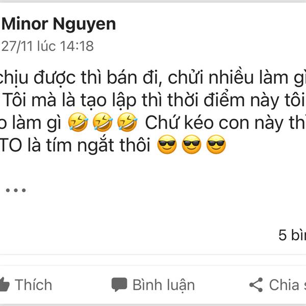306x306 pixels.
Task: Open Minor Nguyen's profile name
Action: tap(59, 23)
